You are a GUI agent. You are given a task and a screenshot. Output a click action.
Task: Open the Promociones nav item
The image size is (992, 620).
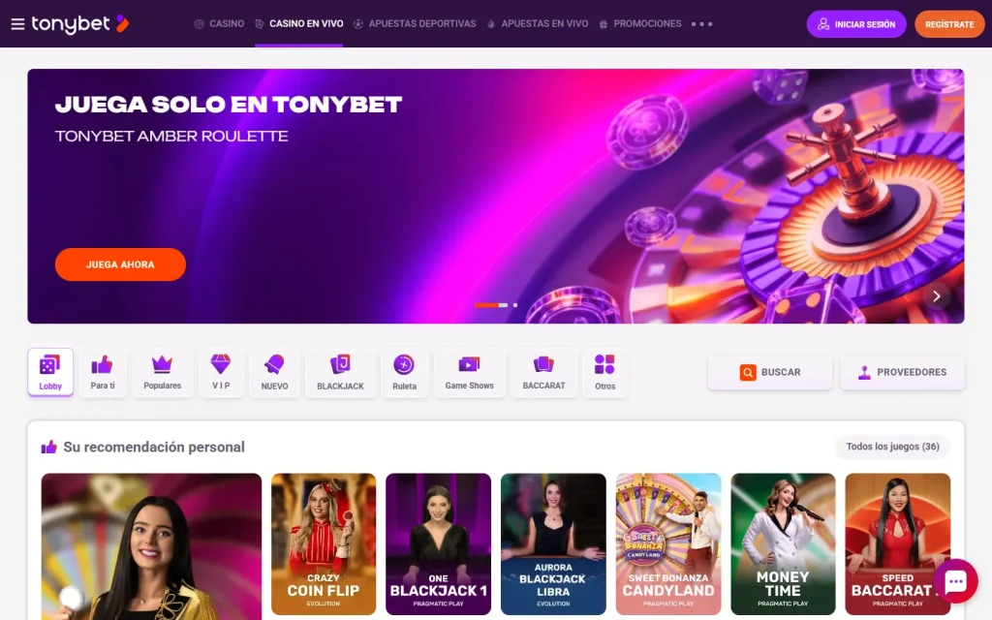640,24
